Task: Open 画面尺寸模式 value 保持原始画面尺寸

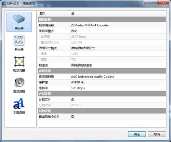Action: [x=118, y=48]
